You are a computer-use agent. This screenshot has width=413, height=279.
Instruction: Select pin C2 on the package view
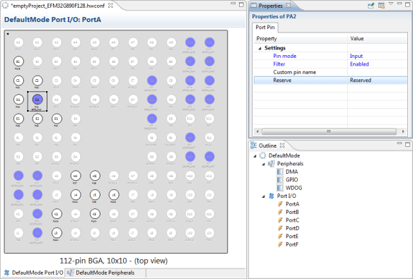tap(37, 81)
